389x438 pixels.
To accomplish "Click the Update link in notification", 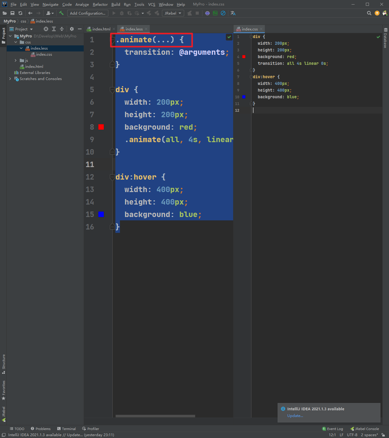I will tap(295, 415).
